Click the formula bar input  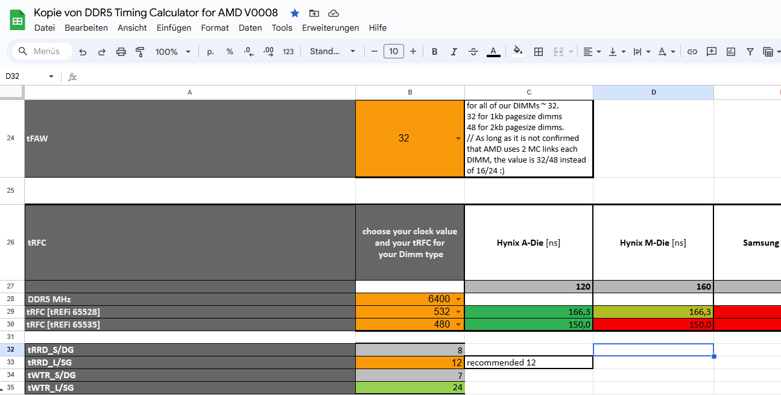pyautogui.click(x=428, y=76)
